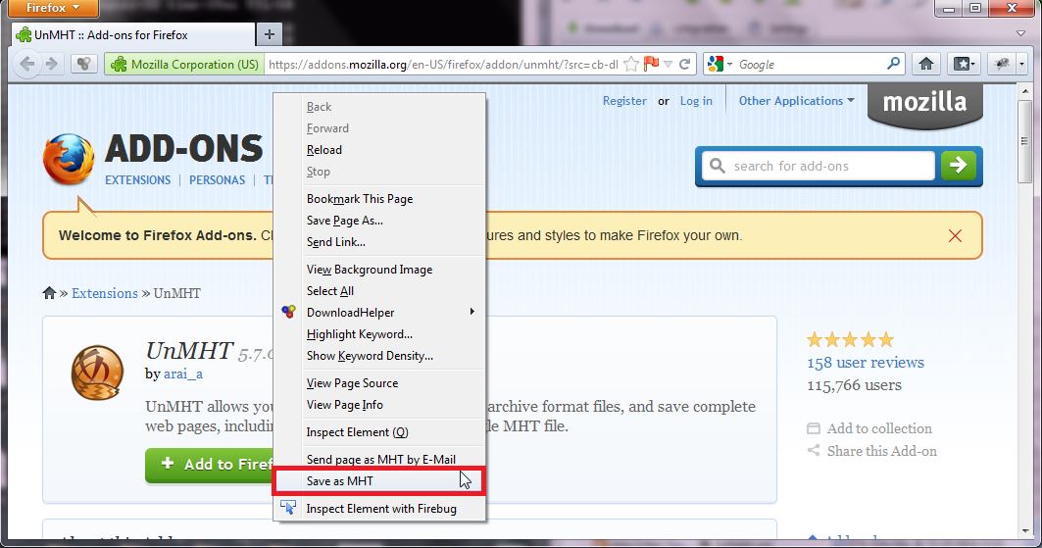
Task: Click the UnMHT add-on icon
Action: (x=98, y=373)
